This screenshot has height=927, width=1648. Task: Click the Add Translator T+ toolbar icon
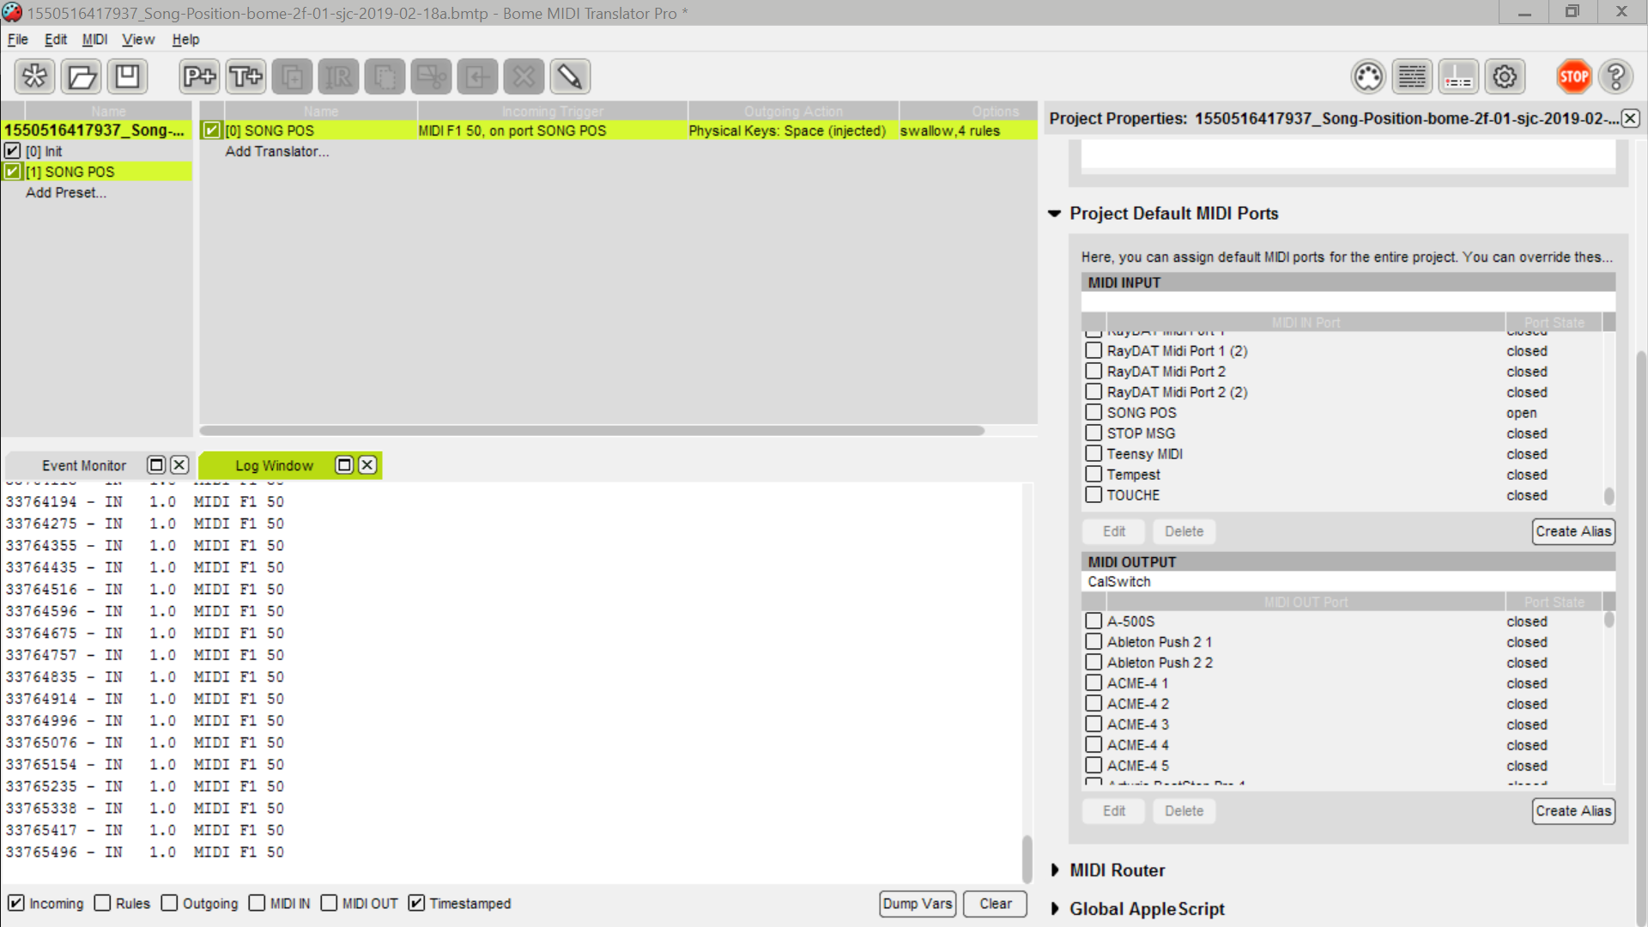pyautogui.click(x=245, y=77)
